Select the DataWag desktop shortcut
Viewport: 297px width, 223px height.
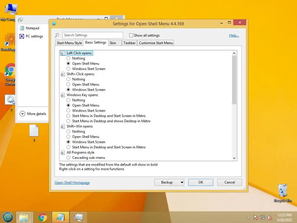pos(8,42)
